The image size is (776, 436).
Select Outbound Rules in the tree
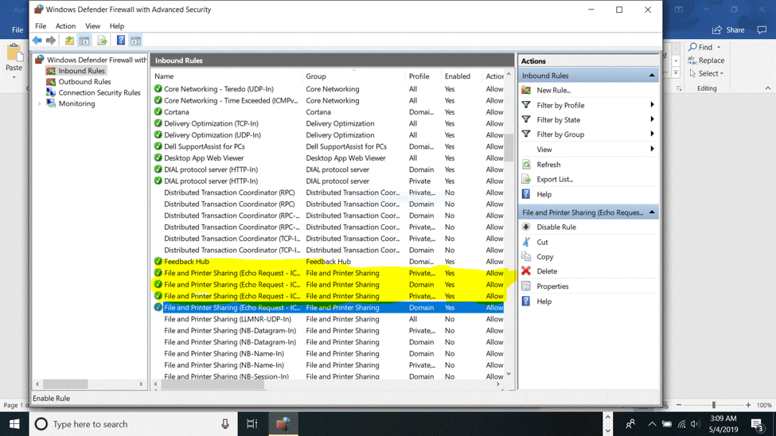click(84, 82)
